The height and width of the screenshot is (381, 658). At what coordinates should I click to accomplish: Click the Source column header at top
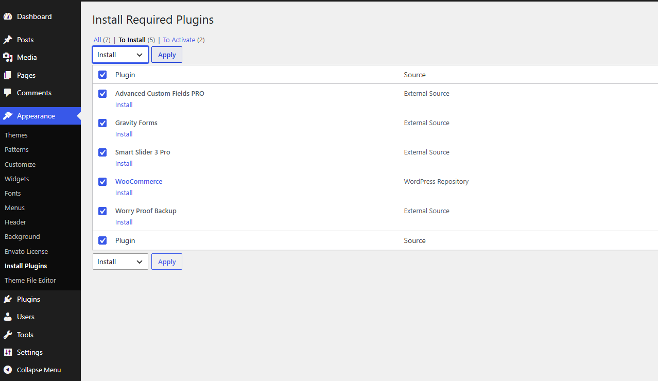pyautogui.click(x=414, y=75)
